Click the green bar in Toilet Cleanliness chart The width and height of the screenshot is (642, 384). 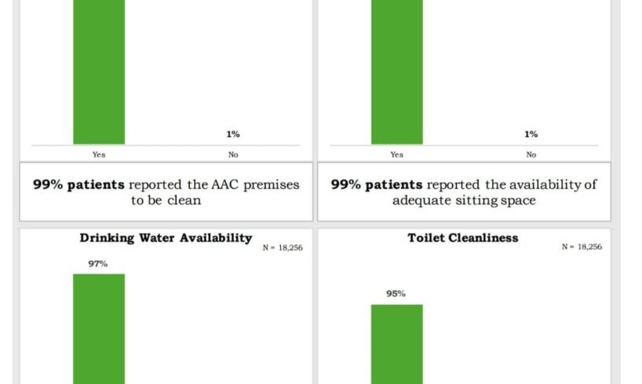coord(396,345)
